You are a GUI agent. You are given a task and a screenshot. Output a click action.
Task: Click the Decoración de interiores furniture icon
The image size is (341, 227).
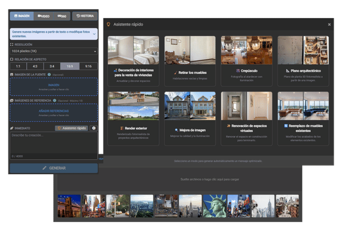pos(115,70)
